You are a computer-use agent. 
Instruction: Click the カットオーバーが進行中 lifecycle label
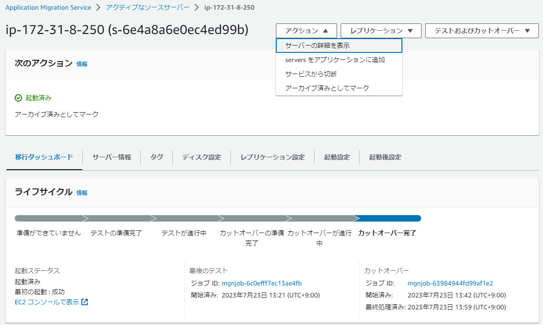(x=319, y=238)
